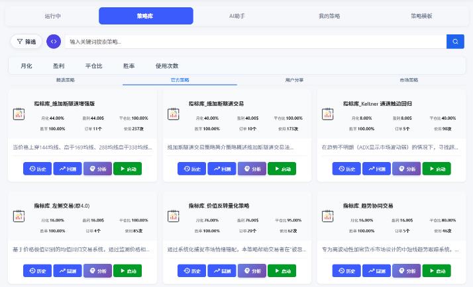
Task: Switch to the 我的策略 tab
Action: (329, 16)
